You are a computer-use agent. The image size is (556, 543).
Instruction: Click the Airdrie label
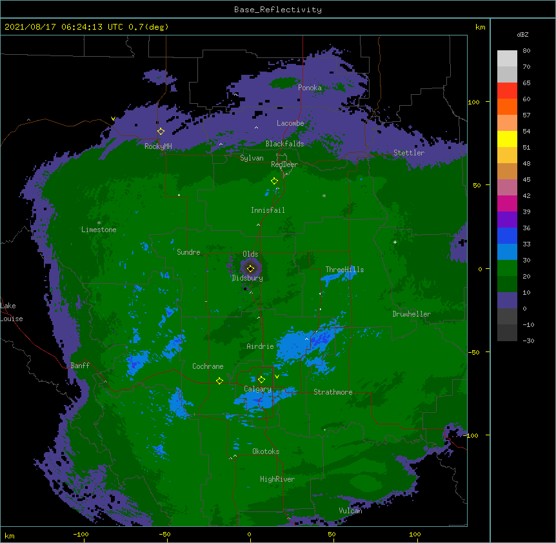(261, 346)
